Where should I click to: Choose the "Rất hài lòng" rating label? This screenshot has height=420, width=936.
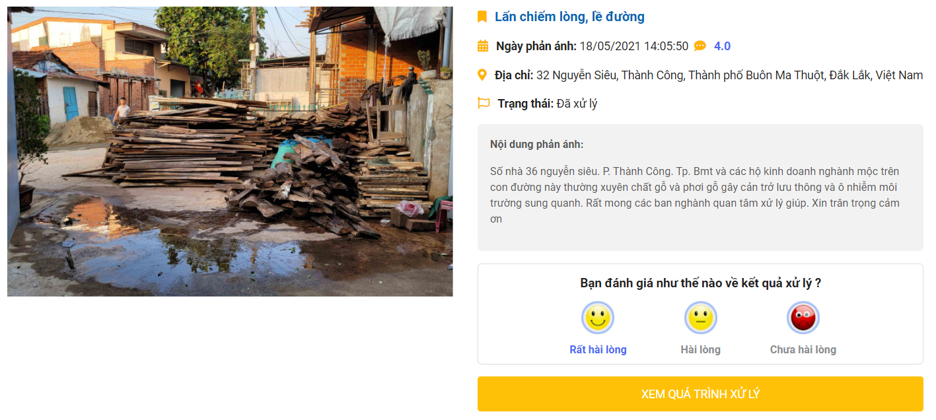pos(598,350)
